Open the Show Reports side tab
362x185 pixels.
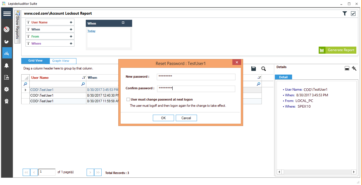(17, 27)
